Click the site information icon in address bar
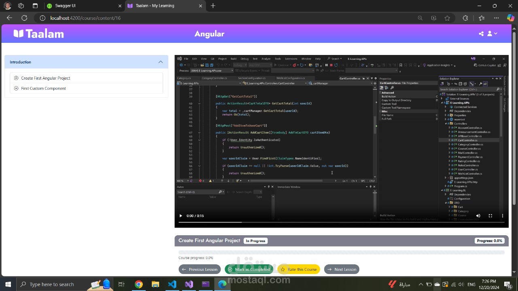 coord(42,18)
